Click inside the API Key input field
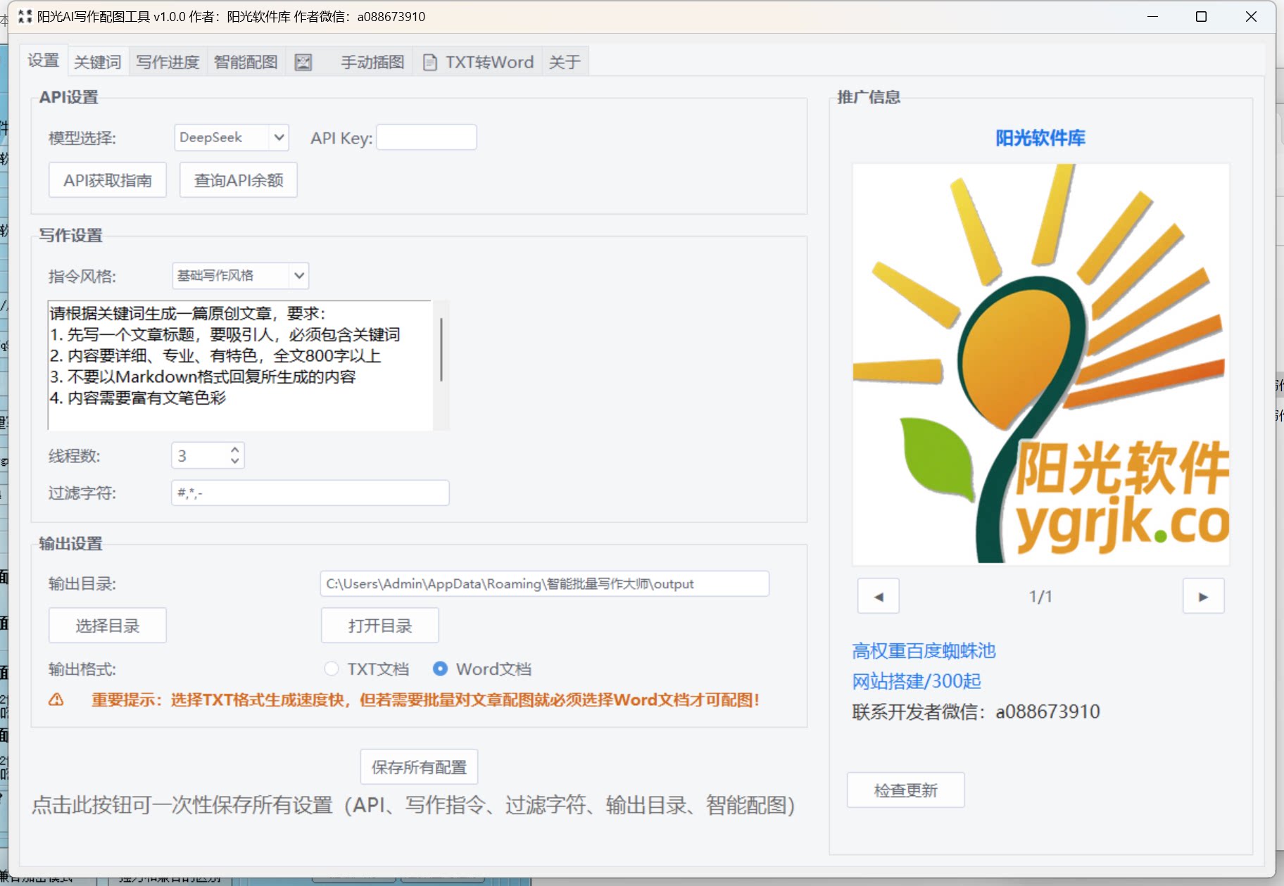This screenshot has width=1284, height=886. [426, 137]
